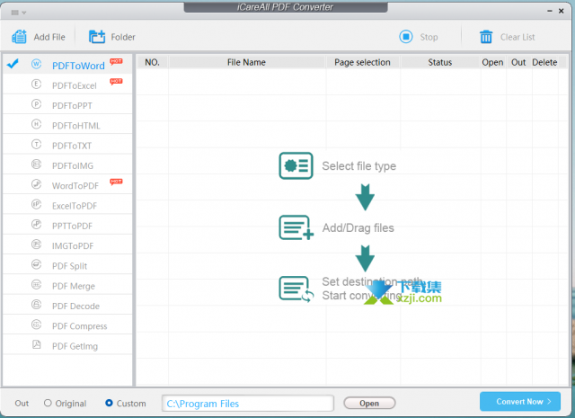Select the Custom output radio button
Image resolution: width=575 pixels, height=418 pixels.
coord(109,403)
